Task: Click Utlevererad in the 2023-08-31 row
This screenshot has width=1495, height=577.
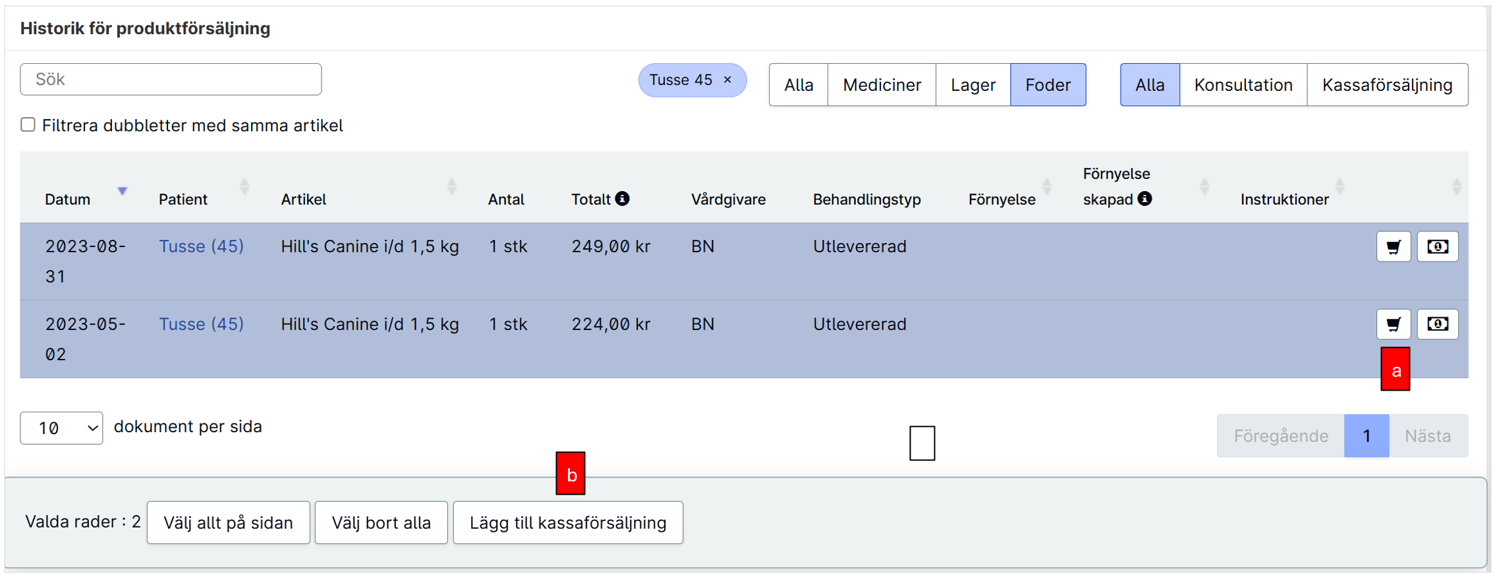Action: tap(860, 246)
